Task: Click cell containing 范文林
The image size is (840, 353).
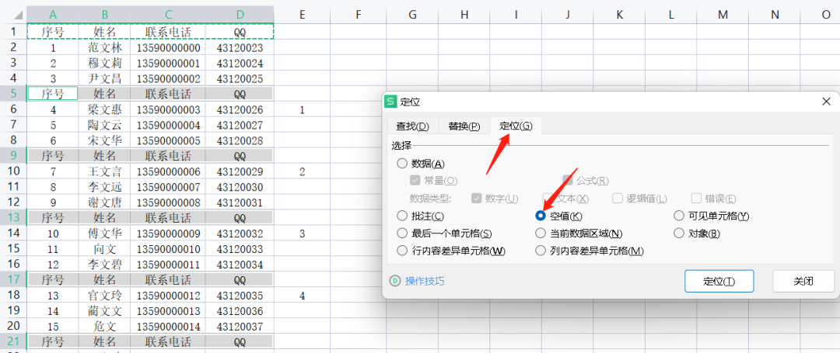Action: [x=104, y=47]
